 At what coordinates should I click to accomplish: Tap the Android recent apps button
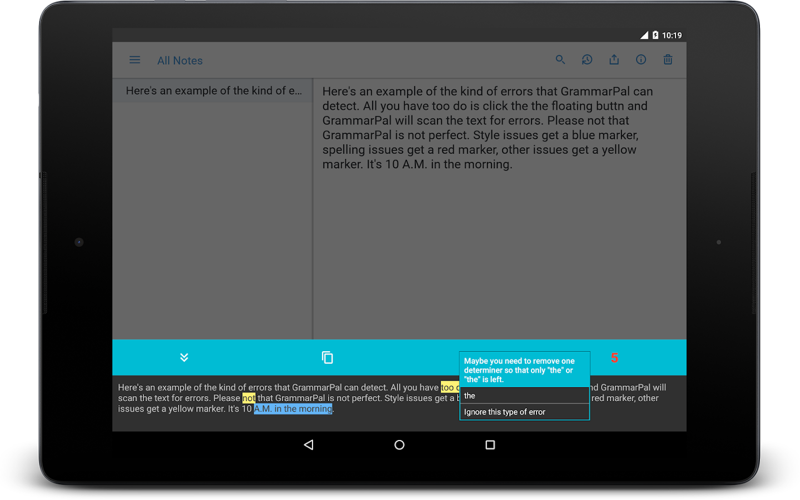[x=490, y=444]
